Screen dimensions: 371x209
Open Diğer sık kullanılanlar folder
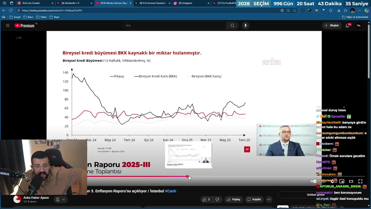tap(355, 17)
